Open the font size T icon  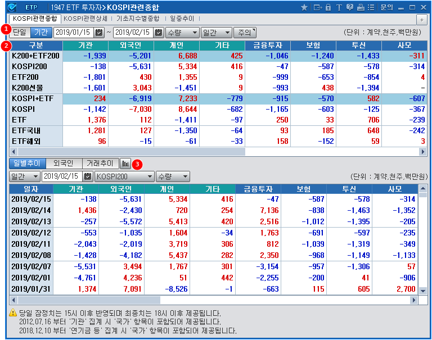click(339, 7)
